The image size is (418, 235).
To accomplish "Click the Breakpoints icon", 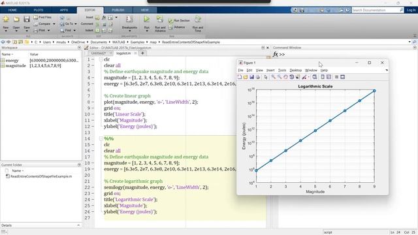I will tap(129, 19).
